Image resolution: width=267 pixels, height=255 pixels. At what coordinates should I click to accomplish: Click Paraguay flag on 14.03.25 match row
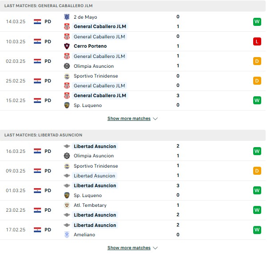(37, 22)
